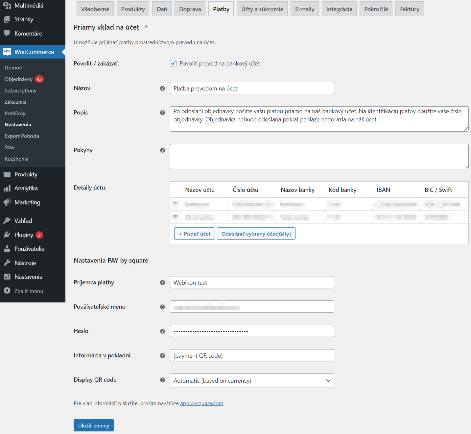Click the Komentáre speech bubble icon
This screenshot has width=471, height=434.
tap(7, 34)
